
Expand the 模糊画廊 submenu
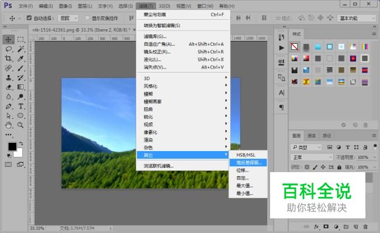(183, 101)
